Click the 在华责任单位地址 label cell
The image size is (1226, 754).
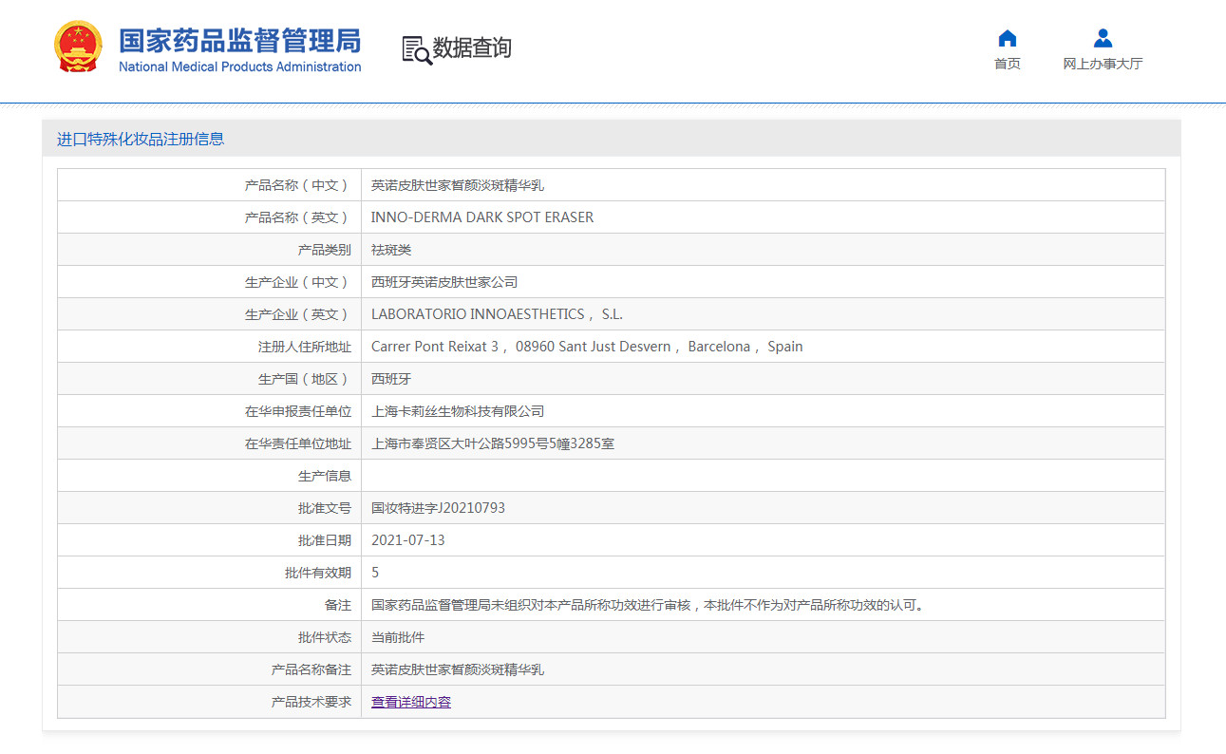tap(210, 443)
